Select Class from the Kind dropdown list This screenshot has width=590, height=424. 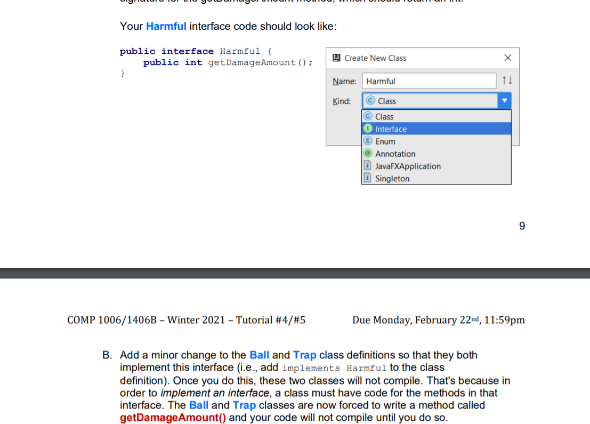click(384, 116)
